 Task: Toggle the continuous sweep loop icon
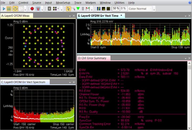pyautogui.click(x=15, y=9)
